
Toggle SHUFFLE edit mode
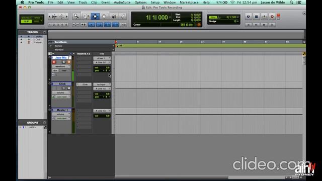(x=26, y=18)
